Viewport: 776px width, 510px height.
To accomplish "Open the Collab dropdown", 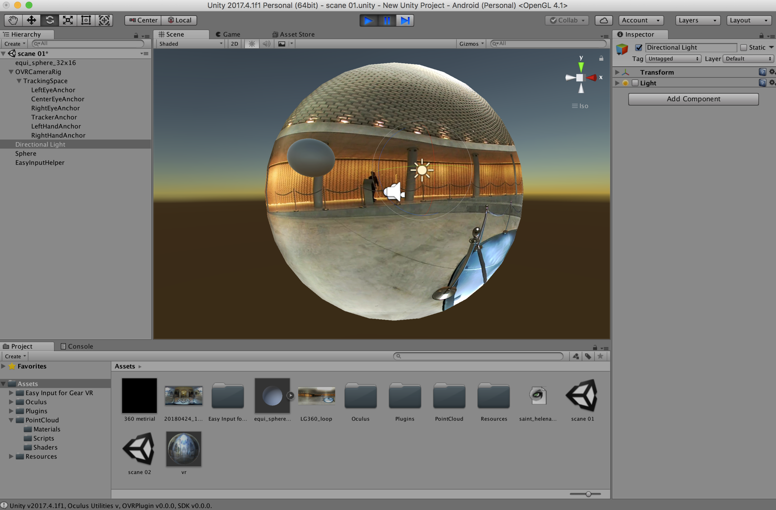I will 567,20.
